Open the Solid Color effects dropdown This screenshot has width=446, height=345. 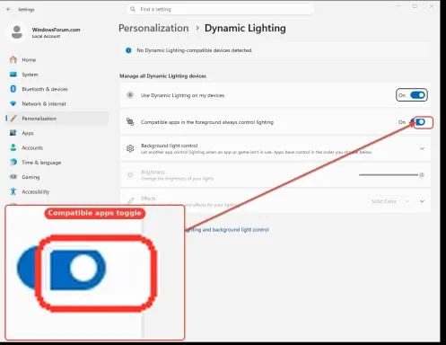(x=389, y=201)
